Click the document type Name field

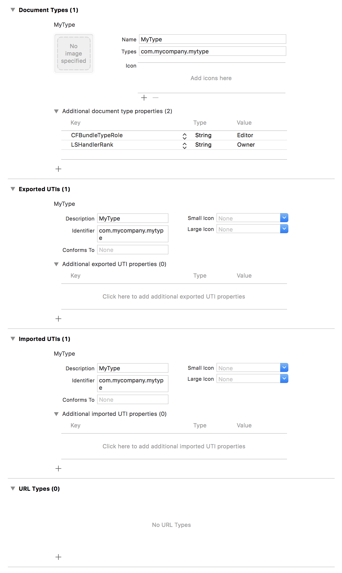[212, 39]
